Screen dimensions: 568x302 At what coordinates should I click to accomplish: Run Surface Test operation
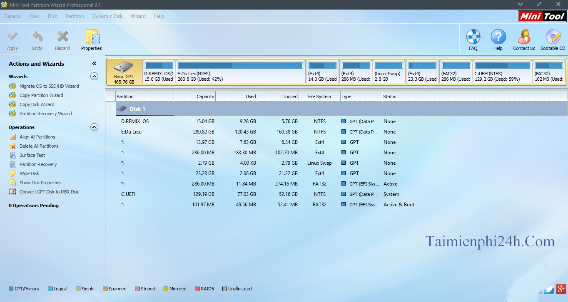[x=32, y=155]
